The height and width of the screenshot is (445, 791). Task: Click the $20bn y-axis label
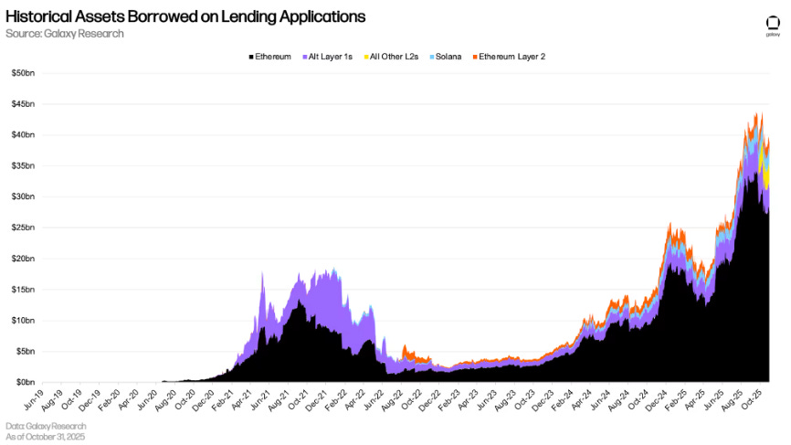(23, 259)
